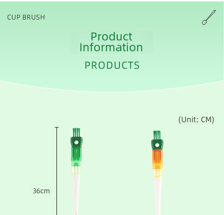Screen dimensions: 224x215
Task: Click the dark green head of left brush
Action: click(77, 142)
